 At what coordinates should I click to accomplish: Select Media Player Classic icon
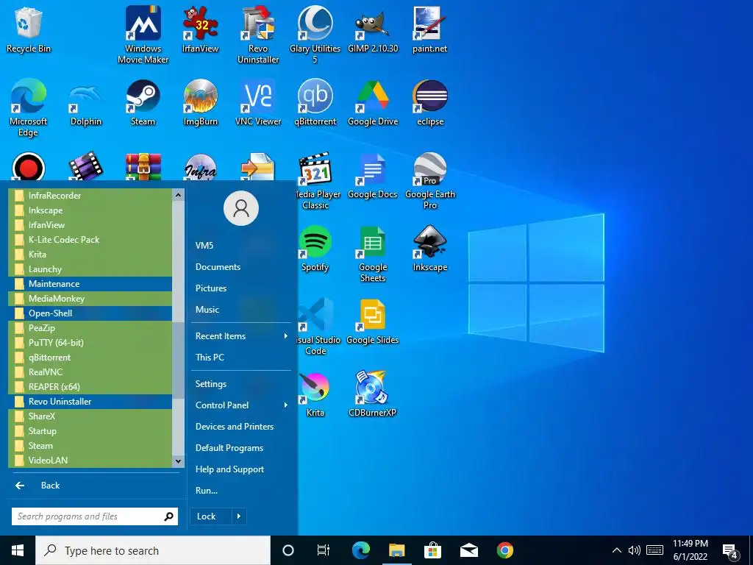[316, 182]
